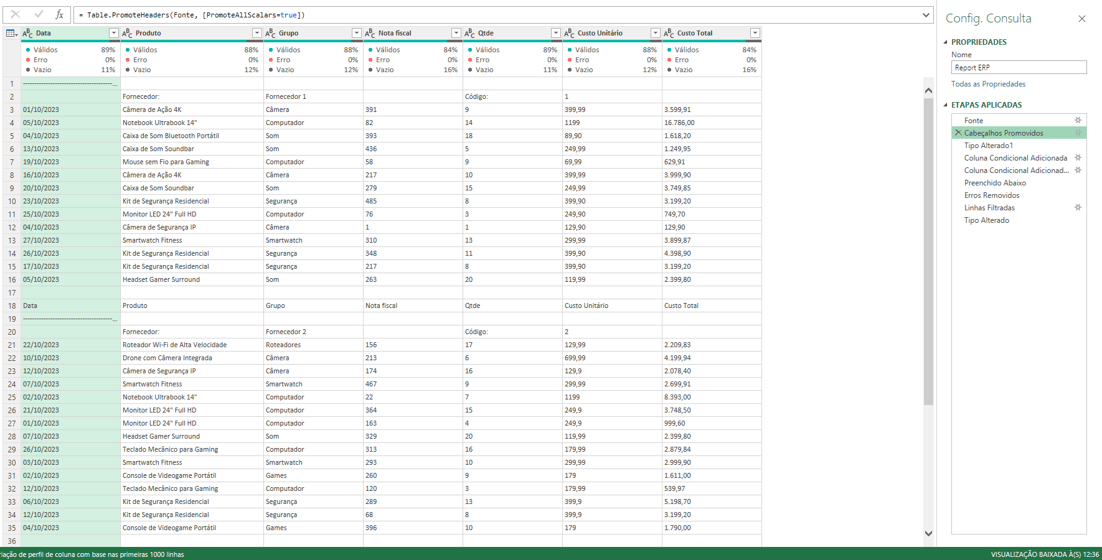Open the Grupo column filter dropdown
Image resolution: width=1102 pixels, height=560 pixels.
click(x=356, y=32)
